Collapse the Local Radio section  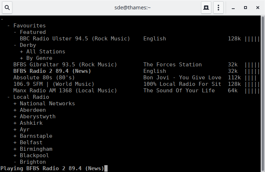tap(8, 97)
